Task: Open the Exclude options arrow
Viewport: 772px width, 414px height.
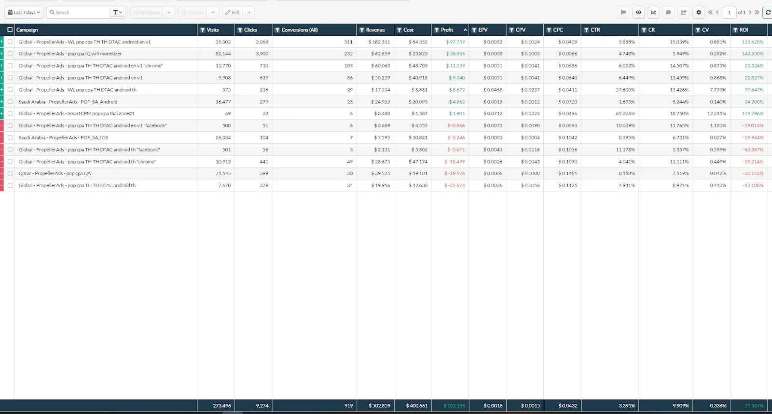Action: coord(213,13)
